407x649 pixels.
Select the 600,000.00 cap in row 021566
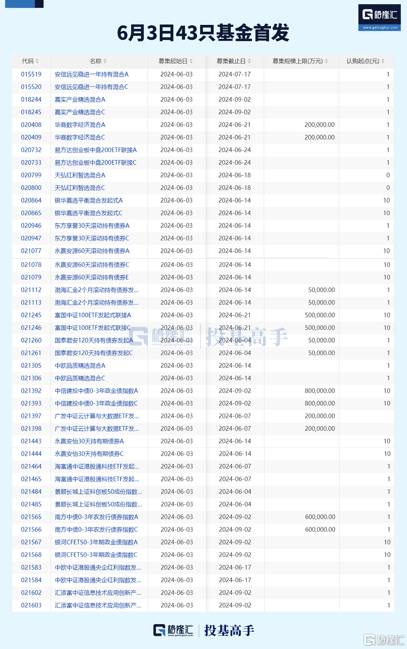[x=320, y=530]
